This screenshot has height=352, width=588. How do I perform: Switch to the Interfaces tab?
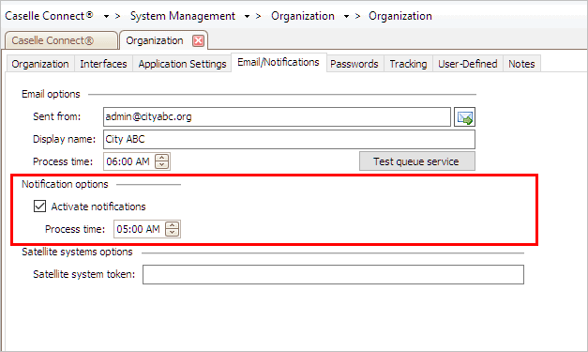(103, 64)
